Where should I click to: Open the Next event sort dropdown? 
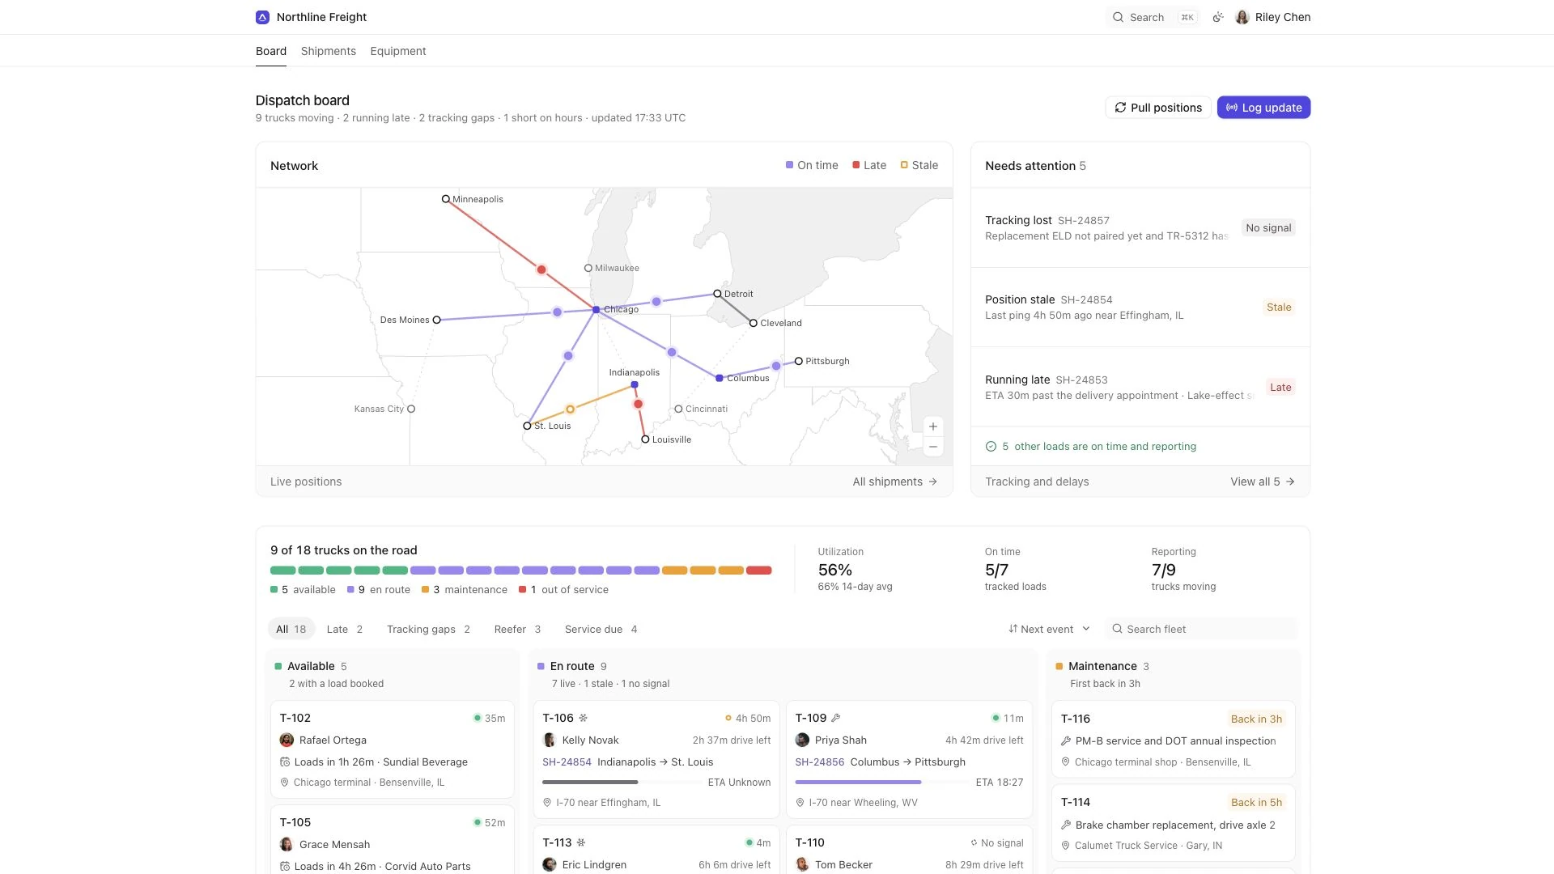[1049, 629]
